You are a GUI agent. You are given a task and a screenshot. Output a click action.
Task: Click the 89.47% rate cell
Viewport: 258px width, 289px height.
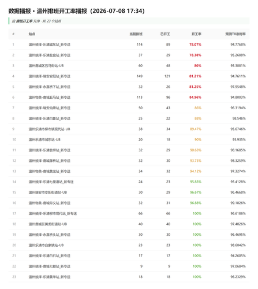pos(196,129)
